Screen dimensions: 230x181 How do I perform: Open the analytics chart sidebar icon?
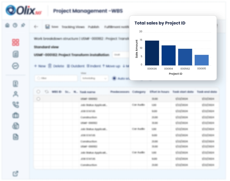click(15, 66)
